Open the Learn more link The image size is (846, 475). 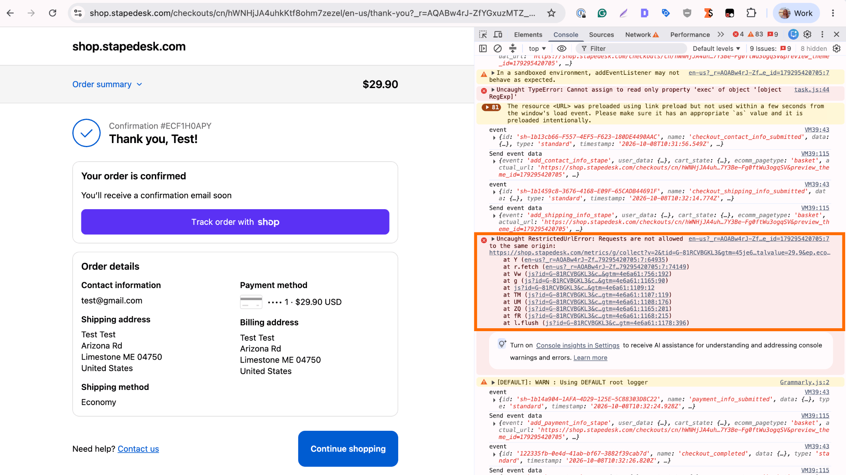[590, 358]
